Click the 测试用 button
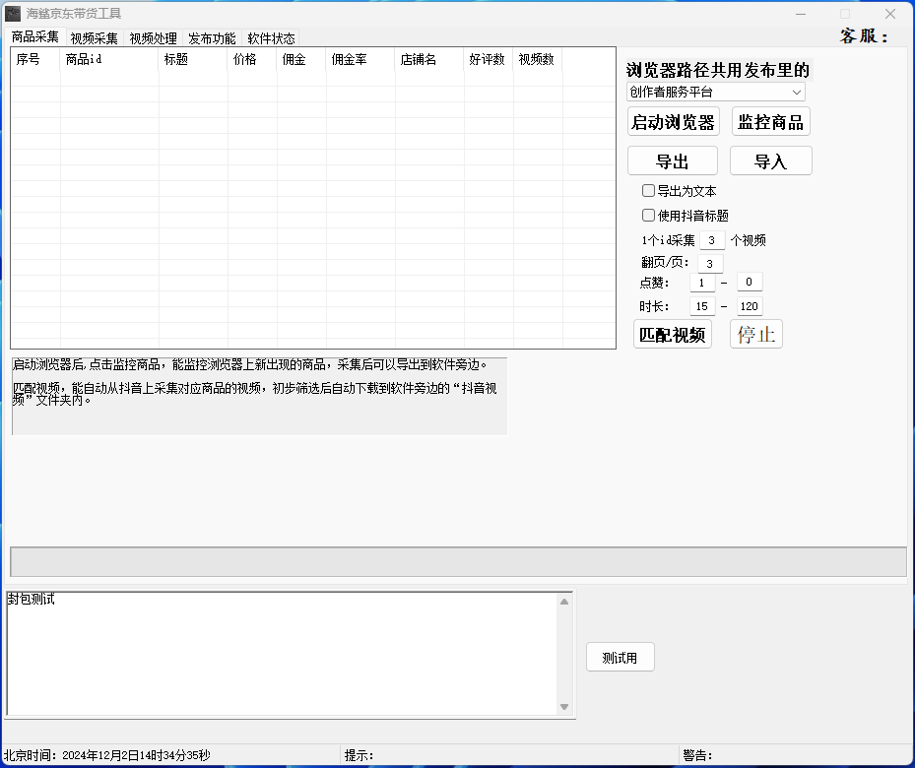Screen dimensions: 915x768 [620, 658]
